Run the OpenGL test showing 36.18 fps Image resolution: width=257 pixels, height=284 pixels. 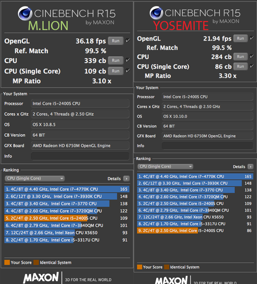click(116, 41)
